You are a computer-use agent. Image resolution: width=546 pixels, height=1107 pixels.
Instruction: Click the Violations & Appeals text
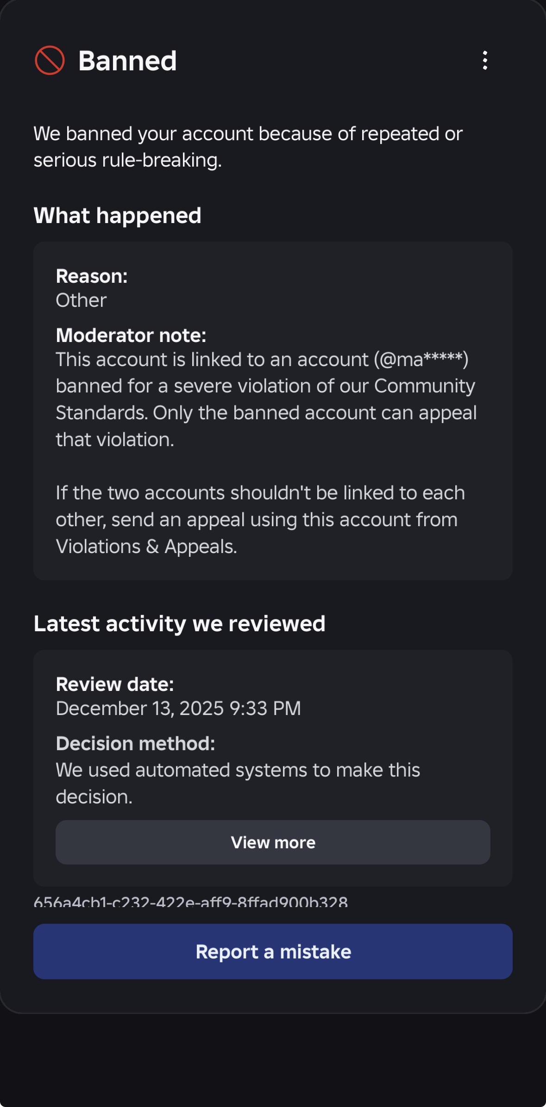coord(146,547)
